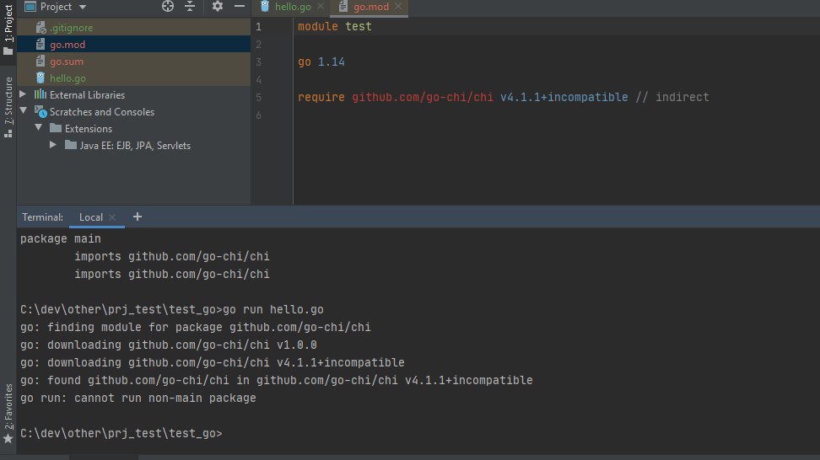The width and height of the screenshot is (820, 460).
Task: Click 'package main' in terminal output
Action: pos(61,238)
